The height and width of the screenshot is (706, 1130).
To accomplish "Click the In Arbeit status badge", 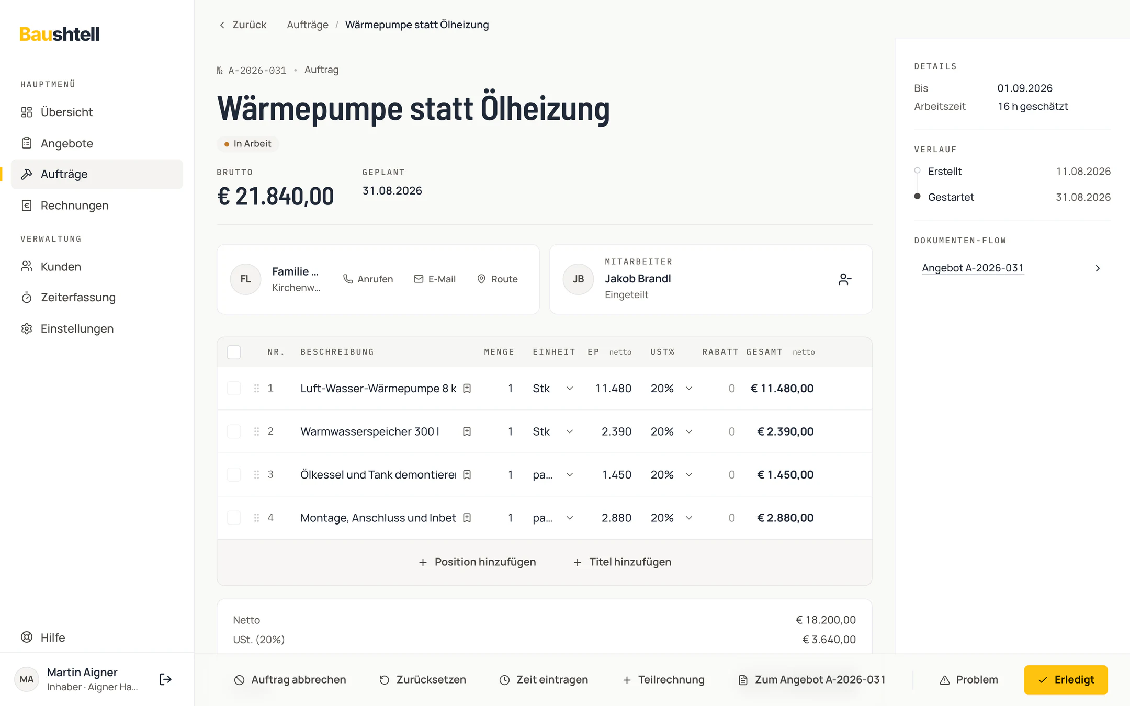I will [248, 144].
